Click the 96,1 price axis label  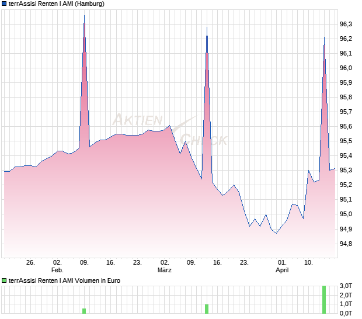(346, 53)
